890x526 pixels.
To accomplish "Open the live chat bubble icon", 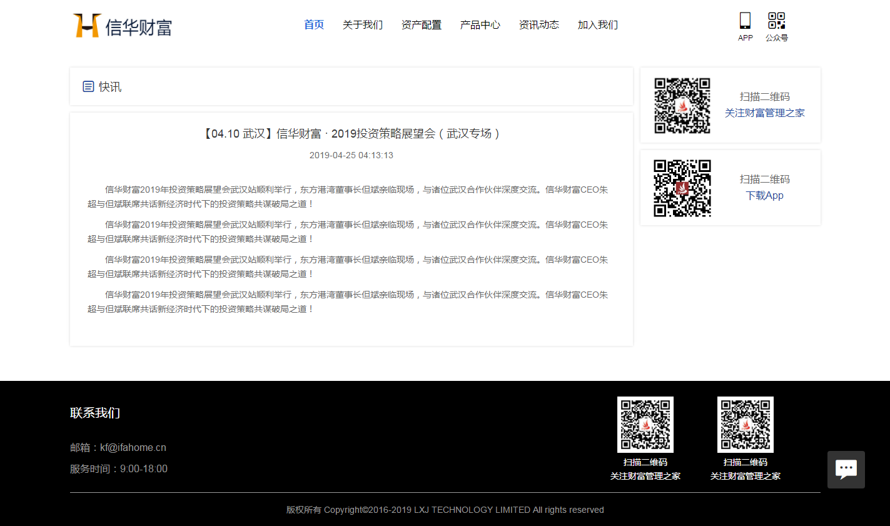I will [846, 469].
